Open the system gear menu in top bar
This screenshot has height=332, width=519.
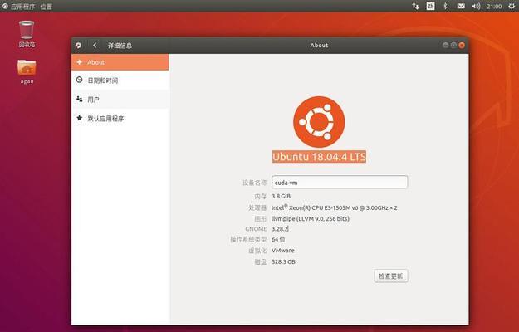(x=512, y=6)
